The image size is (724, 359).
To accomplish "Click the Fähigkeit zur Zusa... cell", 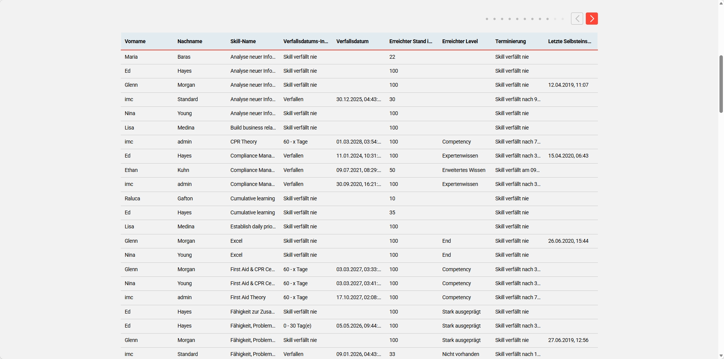I will [x=253, y=312].
